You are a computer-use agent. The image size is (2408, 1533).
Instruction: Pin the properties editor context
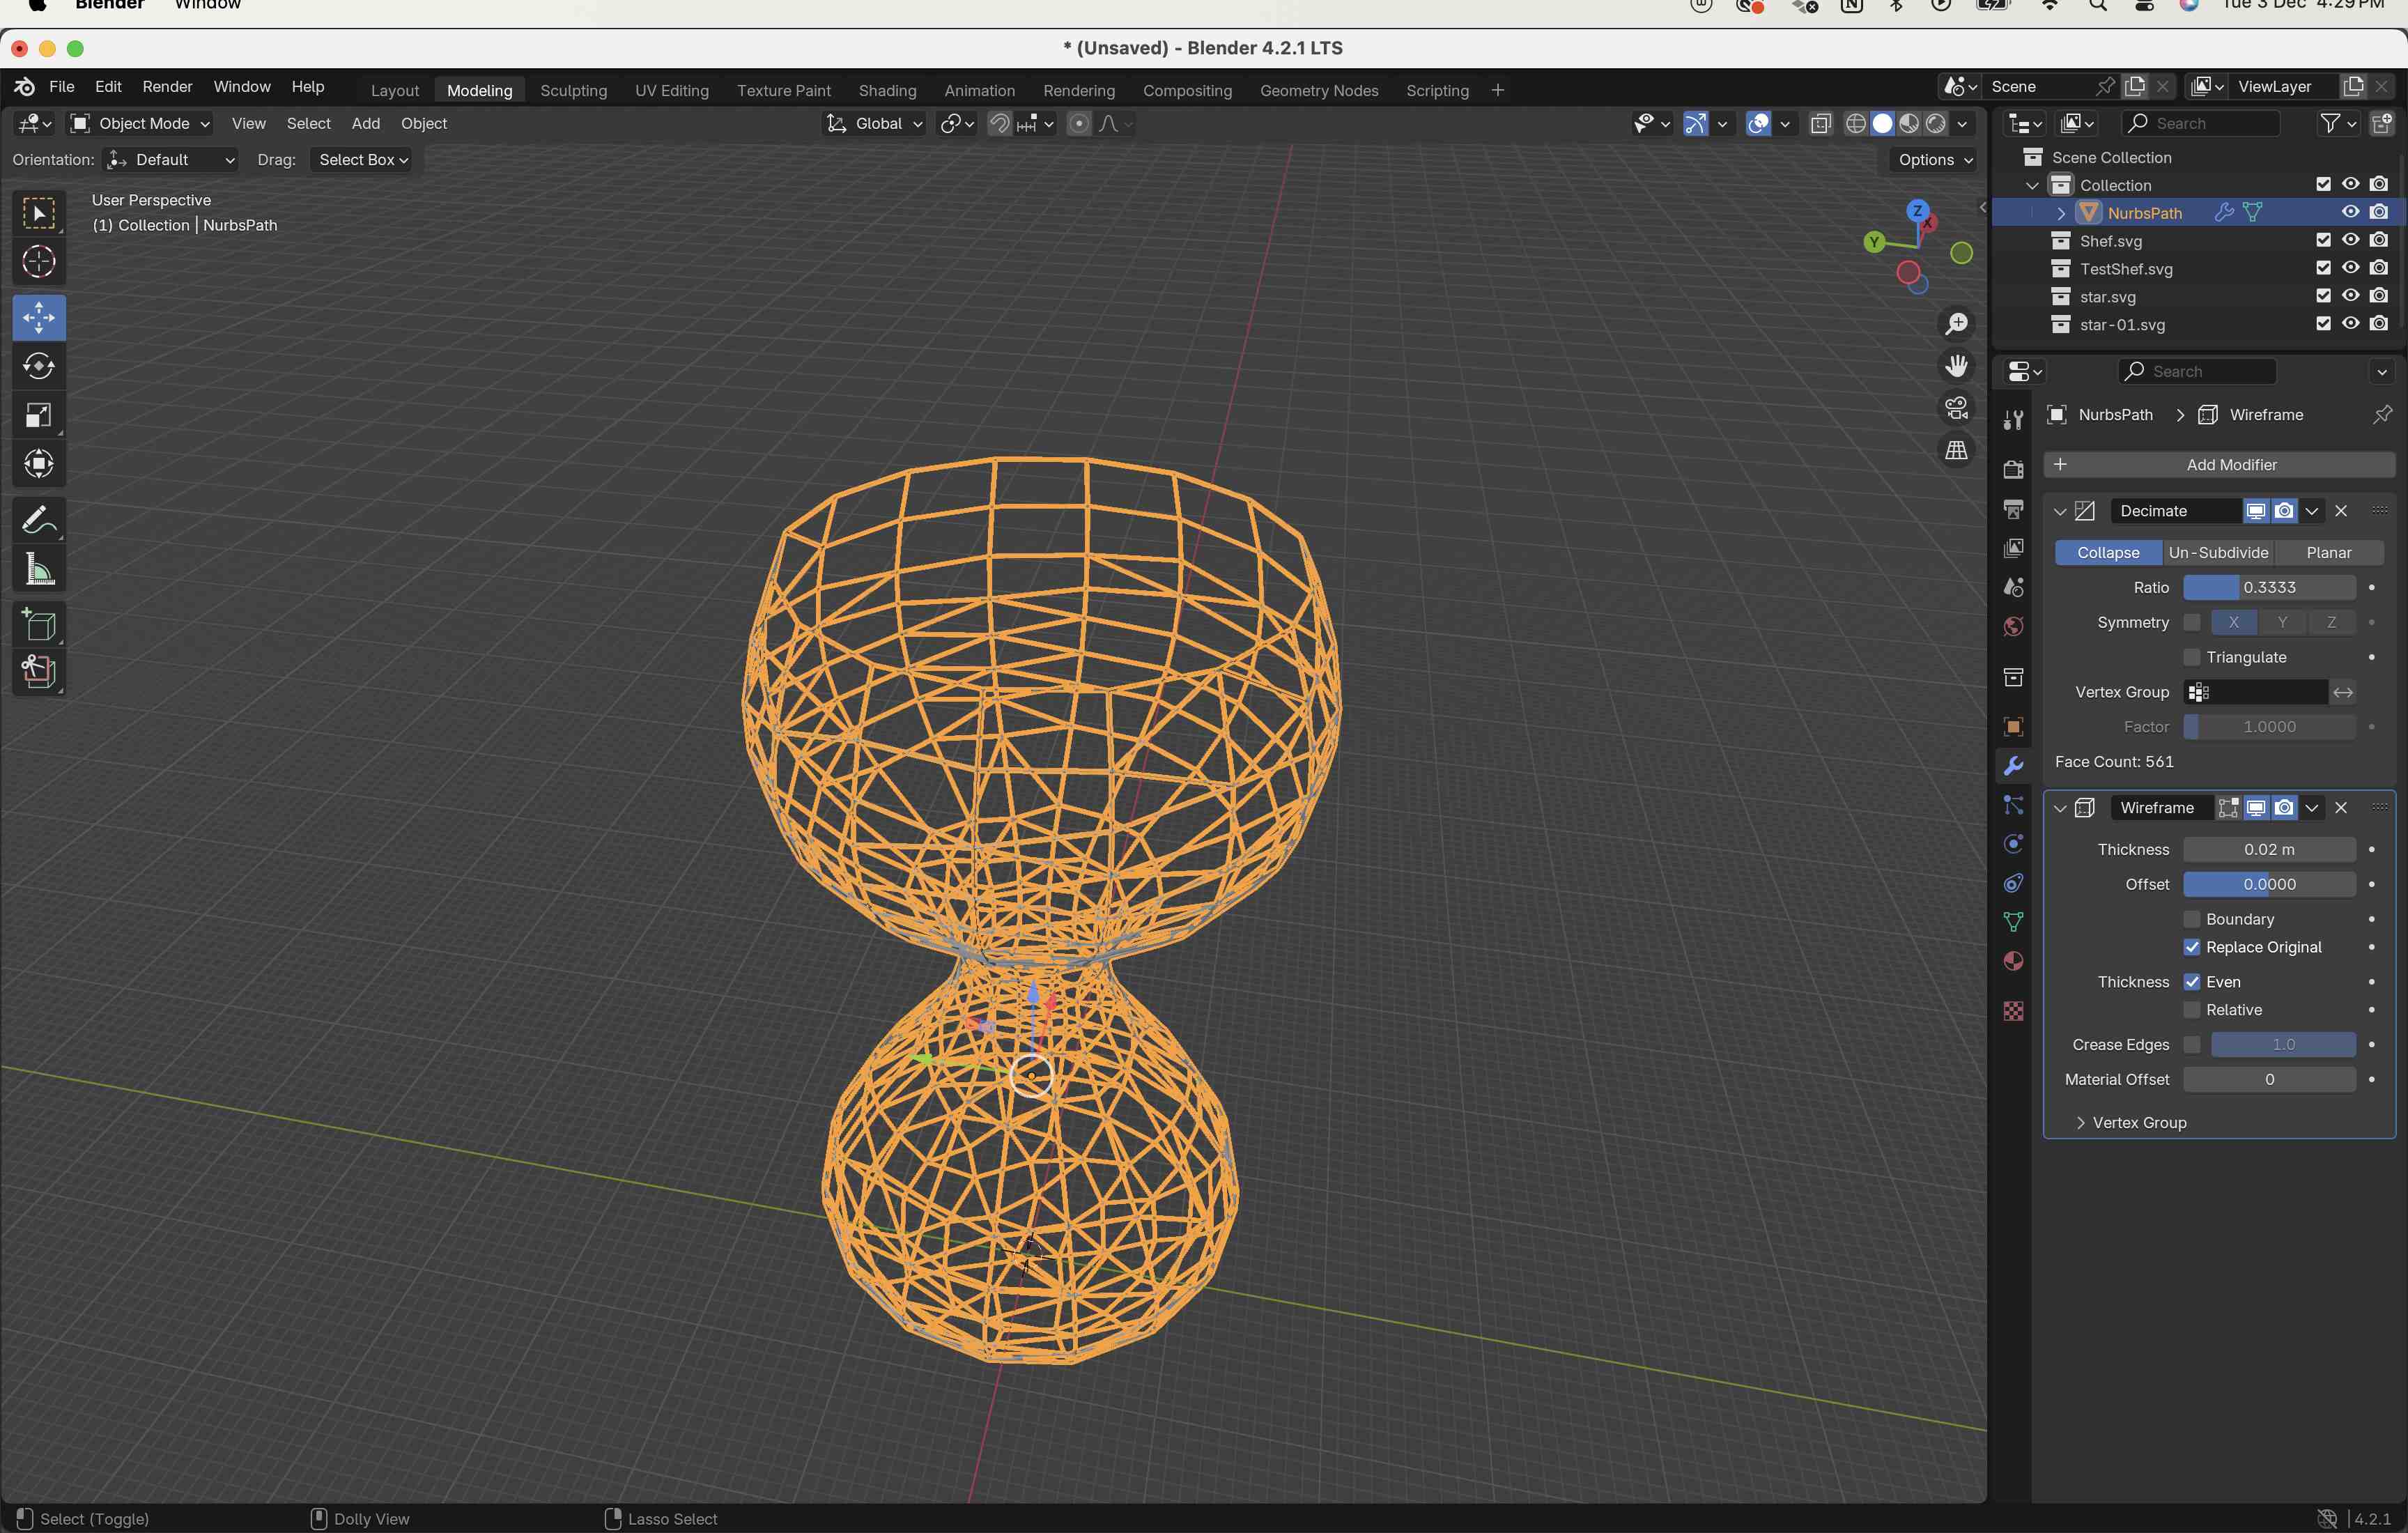pyautogui.click(x=2382, y=414)
